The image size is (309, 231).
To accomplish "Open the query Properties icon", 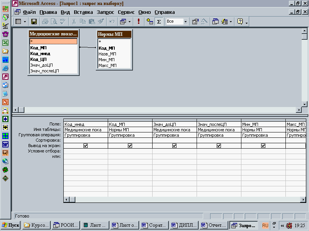I will [195, 22].
